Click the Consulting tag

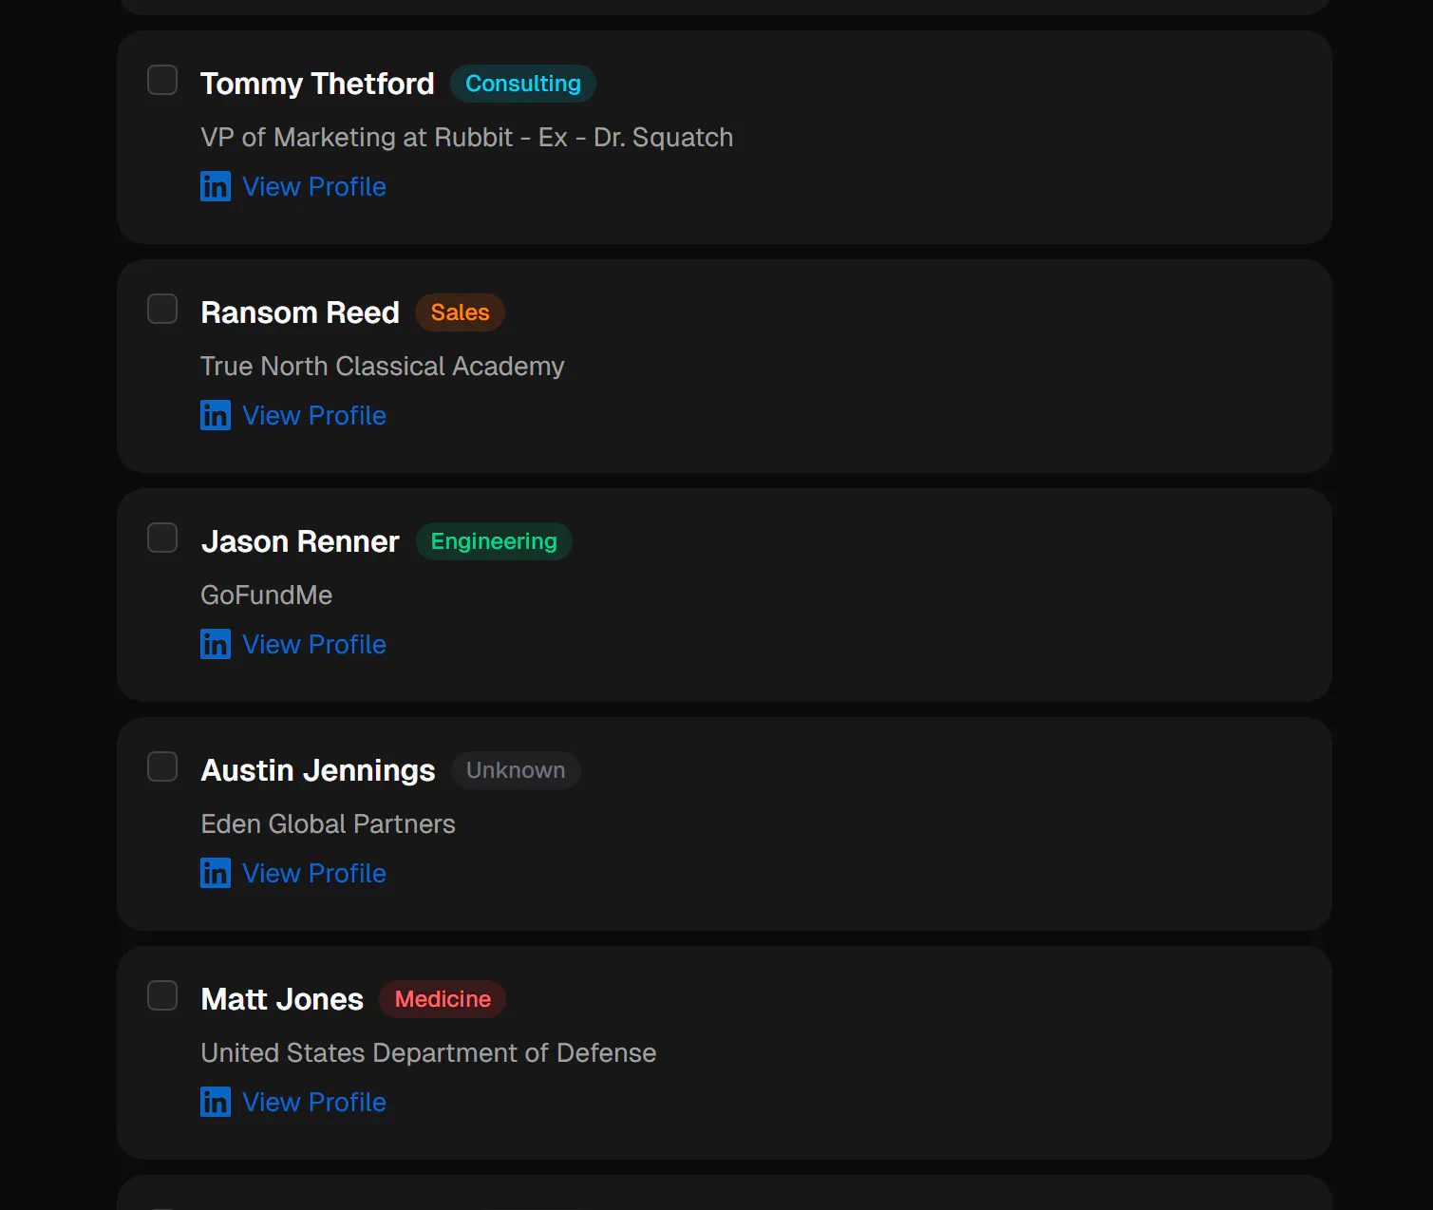(523, 84)
